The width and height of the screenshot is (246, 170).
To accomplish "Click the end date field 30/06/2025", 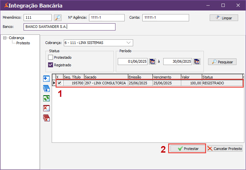I will coord(178,61).
